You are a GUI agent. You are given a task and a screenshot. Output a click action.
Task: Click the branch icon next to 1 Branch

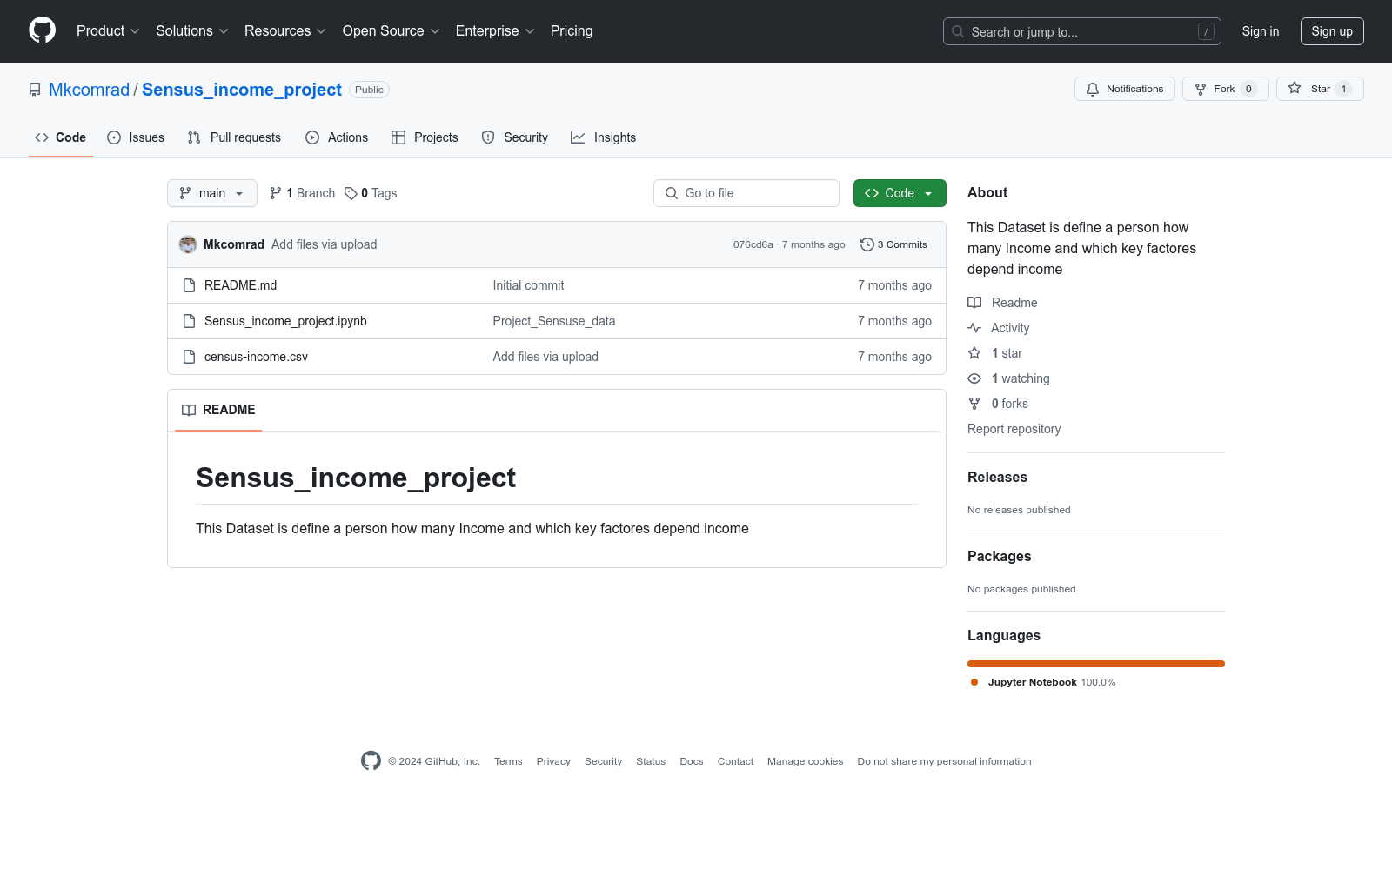(276, 193)
